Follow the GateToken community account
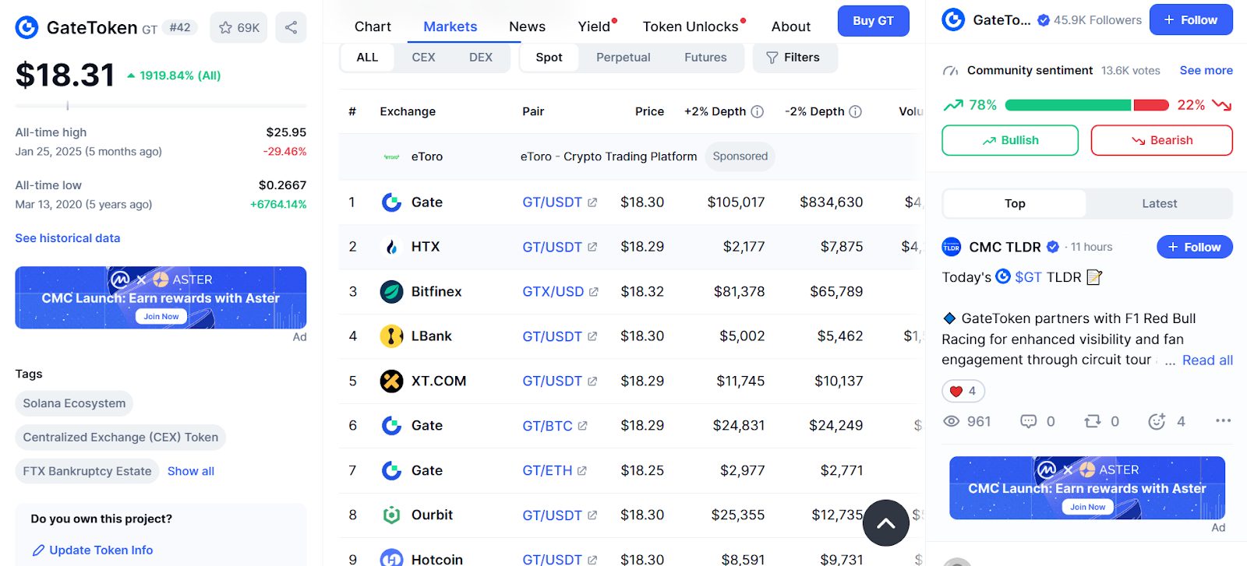Image resolution: width=1247 pixels, height=566 pixels. tap(1191, 20)
